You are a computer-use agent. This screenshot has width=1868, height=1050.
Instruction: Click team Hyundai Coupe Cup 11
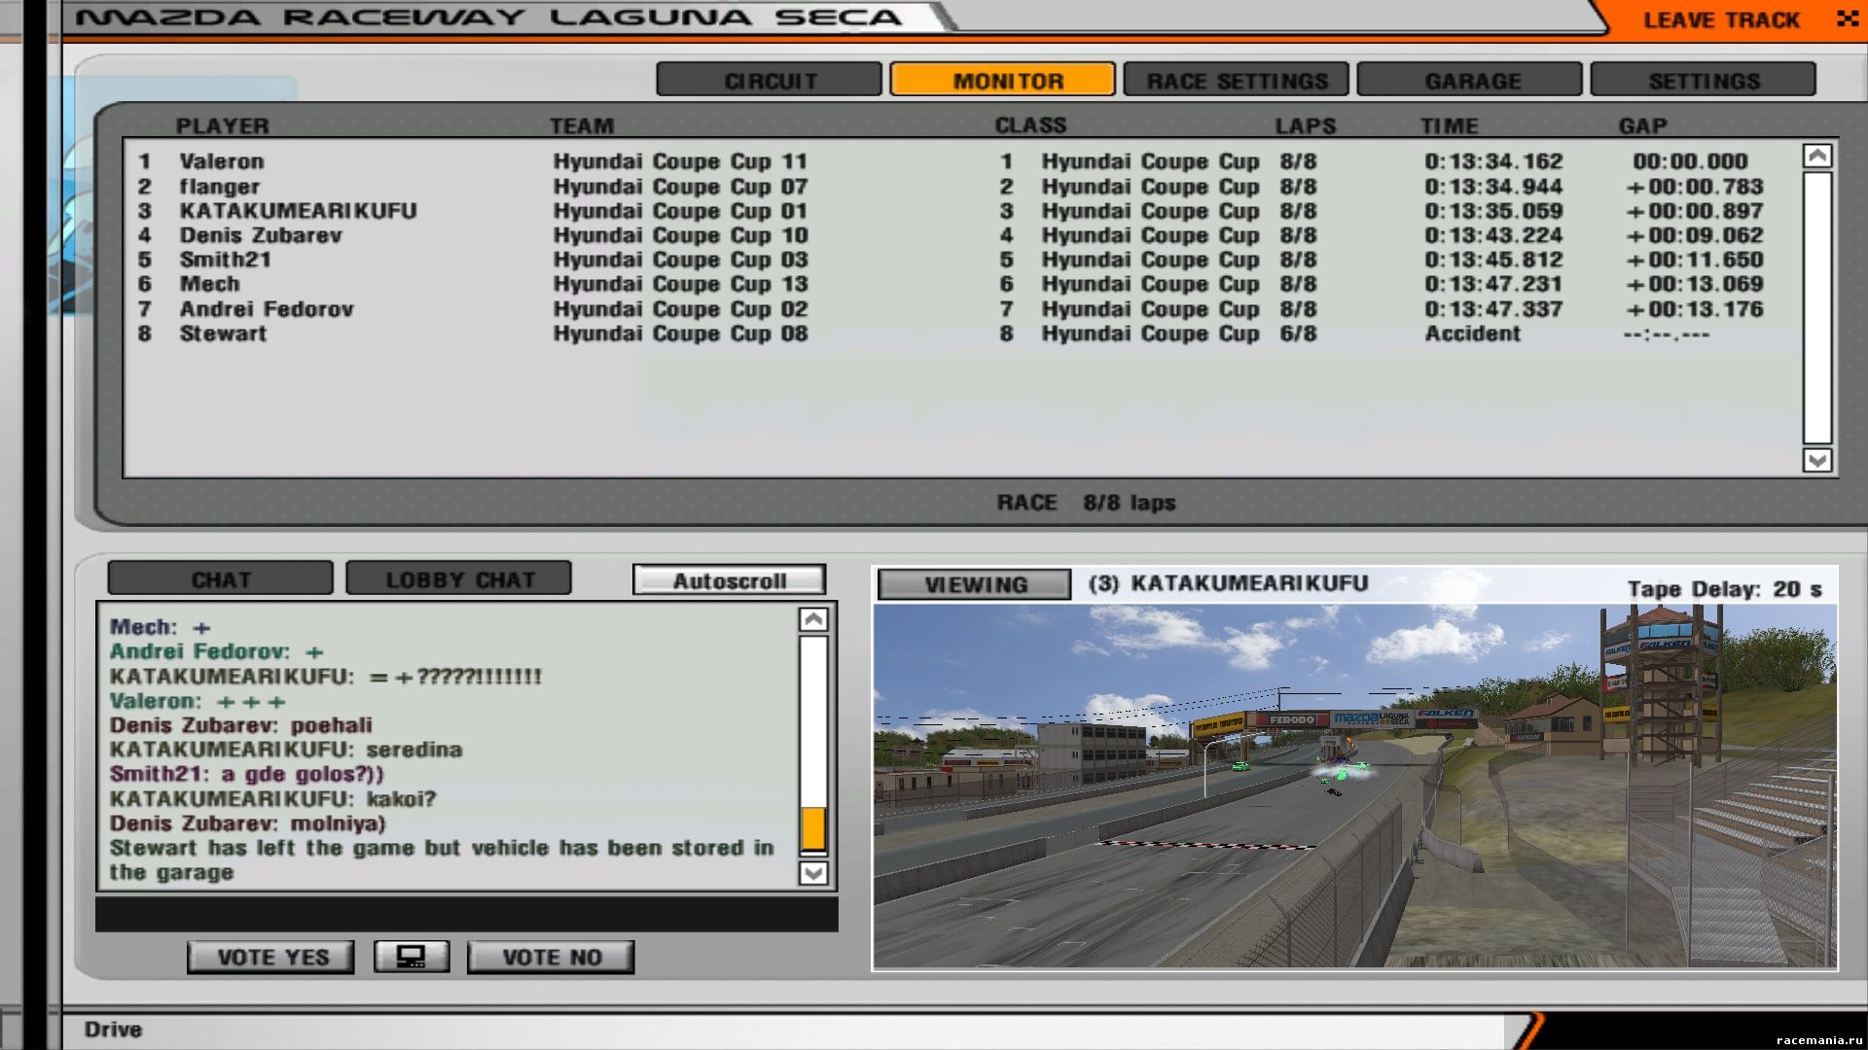(680, 161)
